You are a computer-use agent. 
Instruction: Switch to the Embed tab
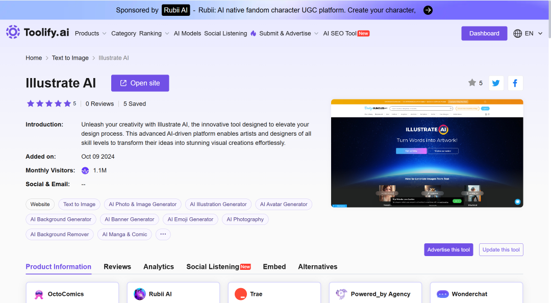tap(274, 267)
